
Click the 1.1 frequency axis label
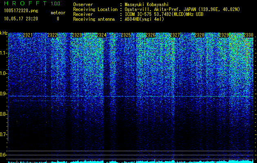tap(4, 53)
